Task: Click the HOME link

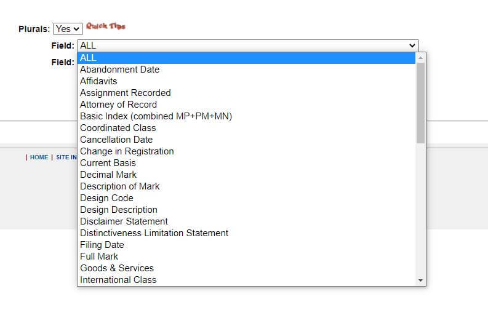Action: pos(39,157)
